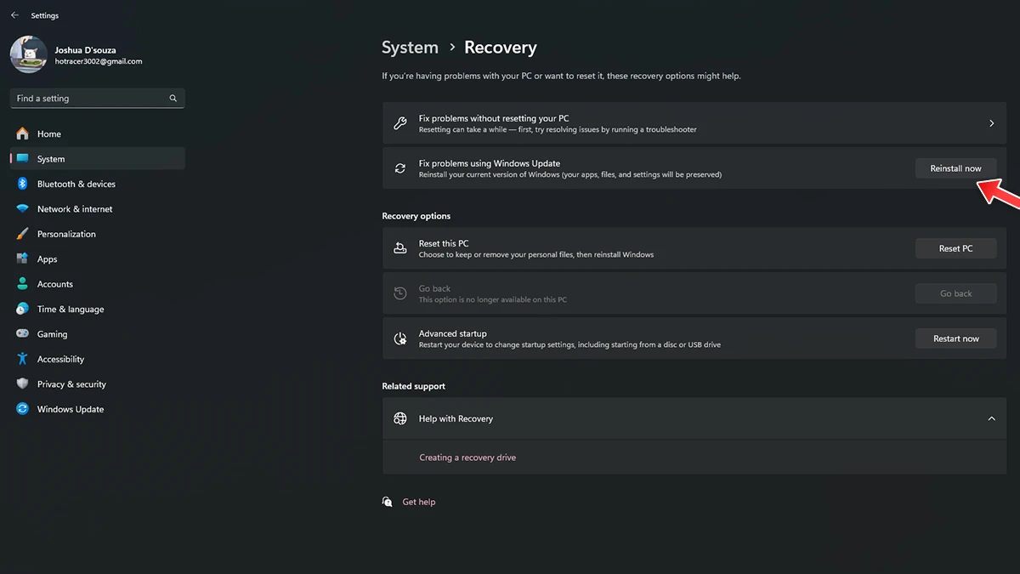Click the Gaming controller icon
This screenshot has height=574, width=1020.
click(23, 334)
